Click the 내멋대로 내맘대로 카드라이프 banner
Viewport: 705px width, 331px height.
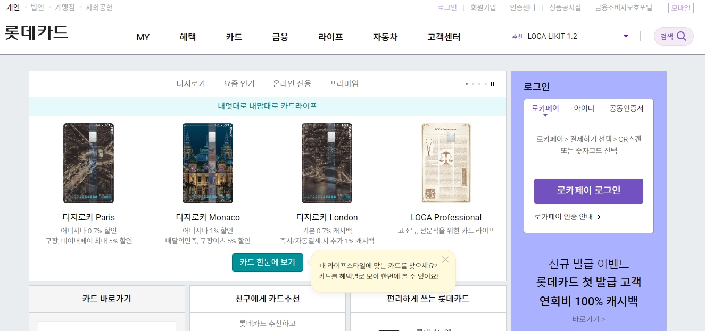pyautogui.click(x=268, y=106)
